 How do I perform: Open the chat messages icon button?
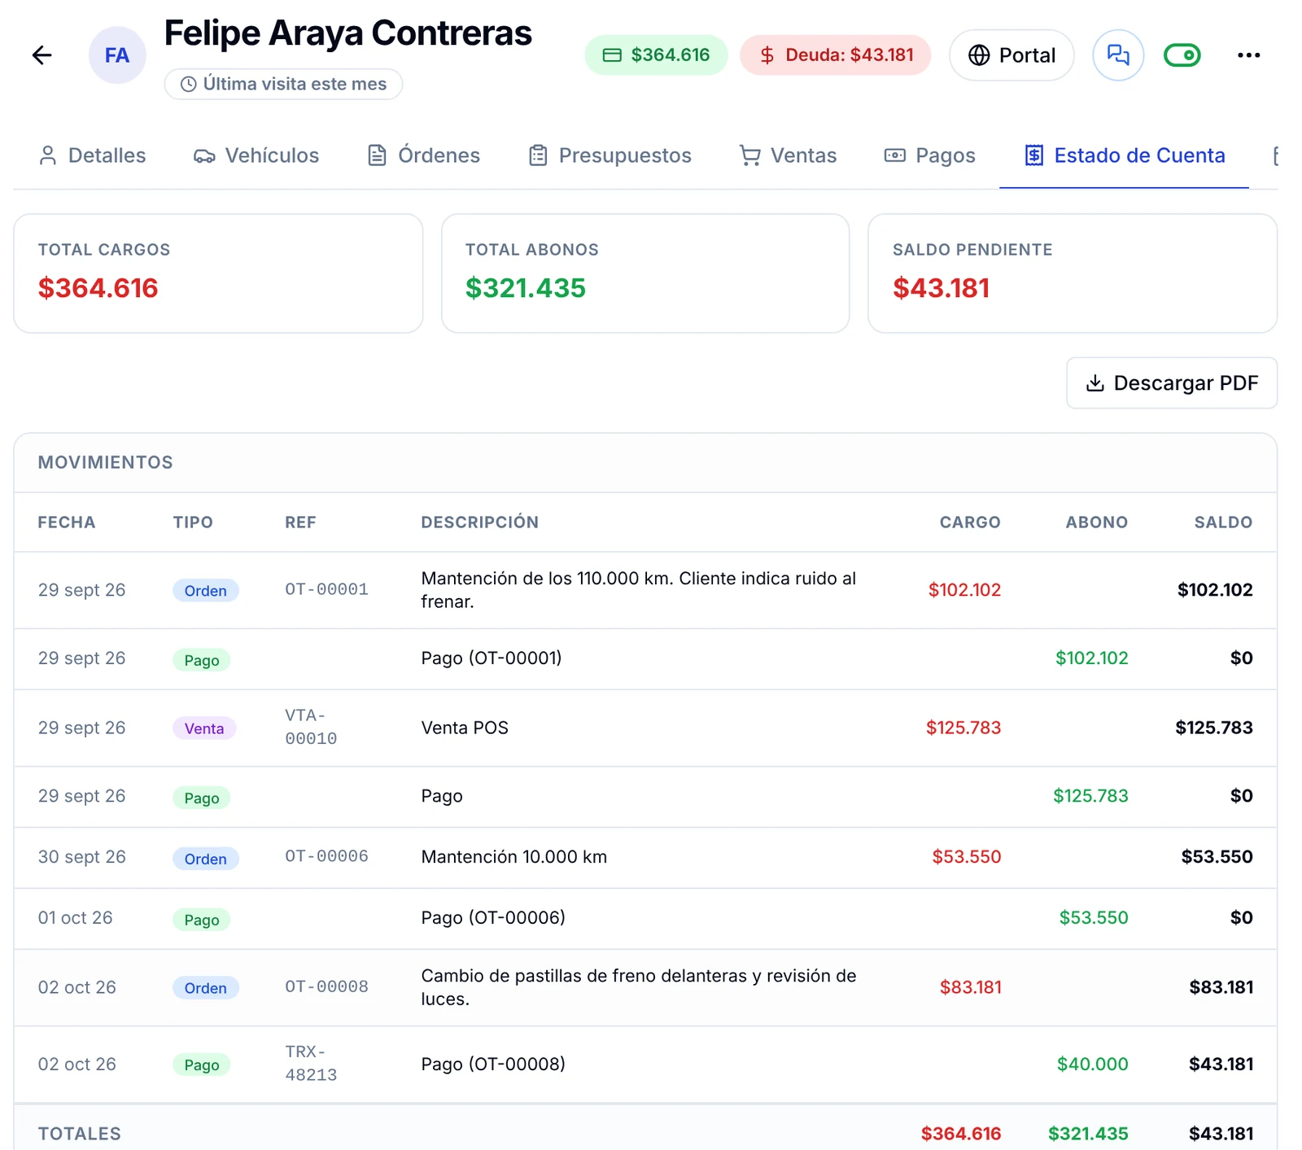1118,55
